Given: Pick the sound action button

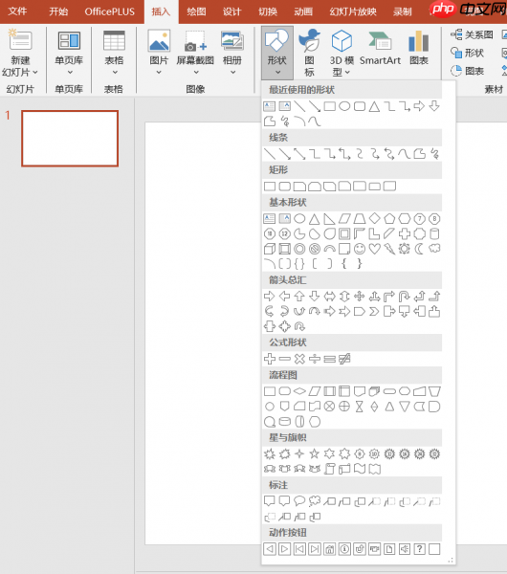Looking at the screenshot, I should 405,549.
